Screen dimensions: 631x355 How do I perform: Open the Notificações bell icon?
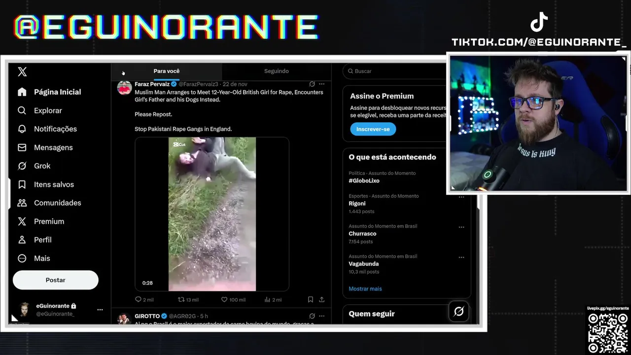tap(22, 129)
